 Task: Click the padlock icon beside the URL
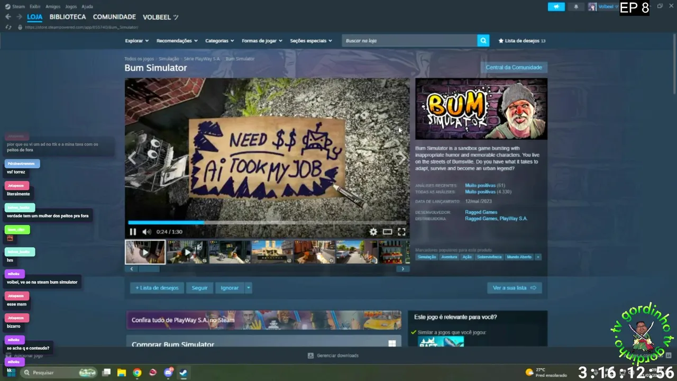click(x=20, y=27)
